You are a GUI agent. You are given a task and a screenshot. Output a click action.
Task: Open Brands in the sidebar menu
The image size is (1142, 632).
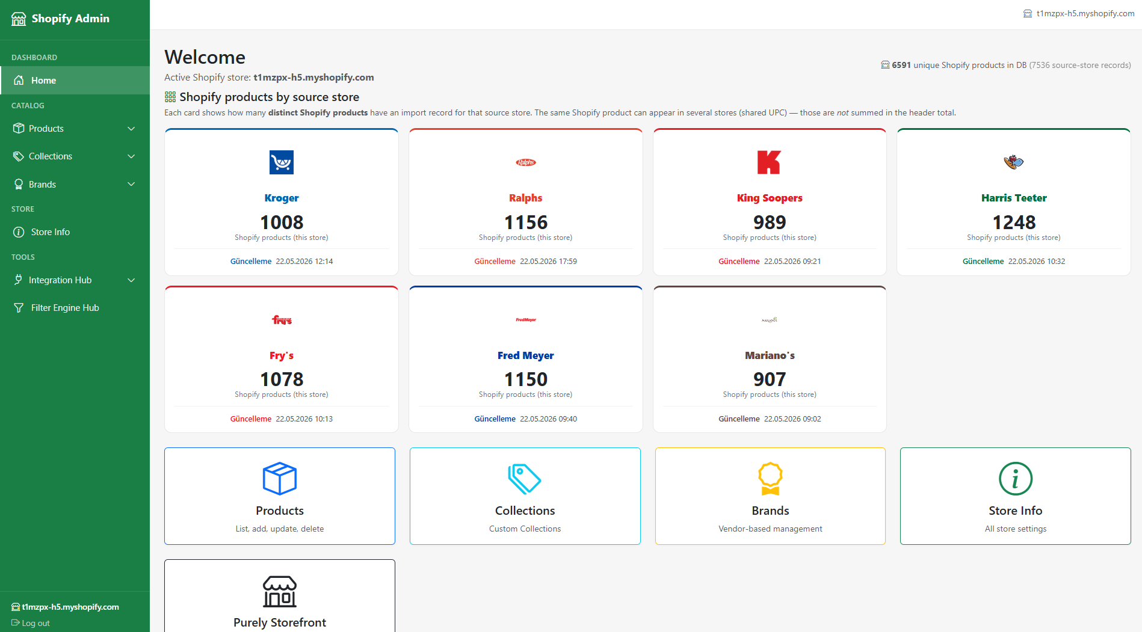point(75,184)
